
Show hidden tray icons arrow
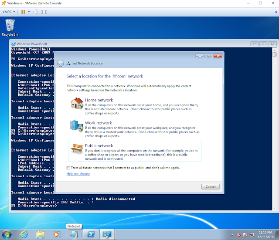click(x=232, y=235)
